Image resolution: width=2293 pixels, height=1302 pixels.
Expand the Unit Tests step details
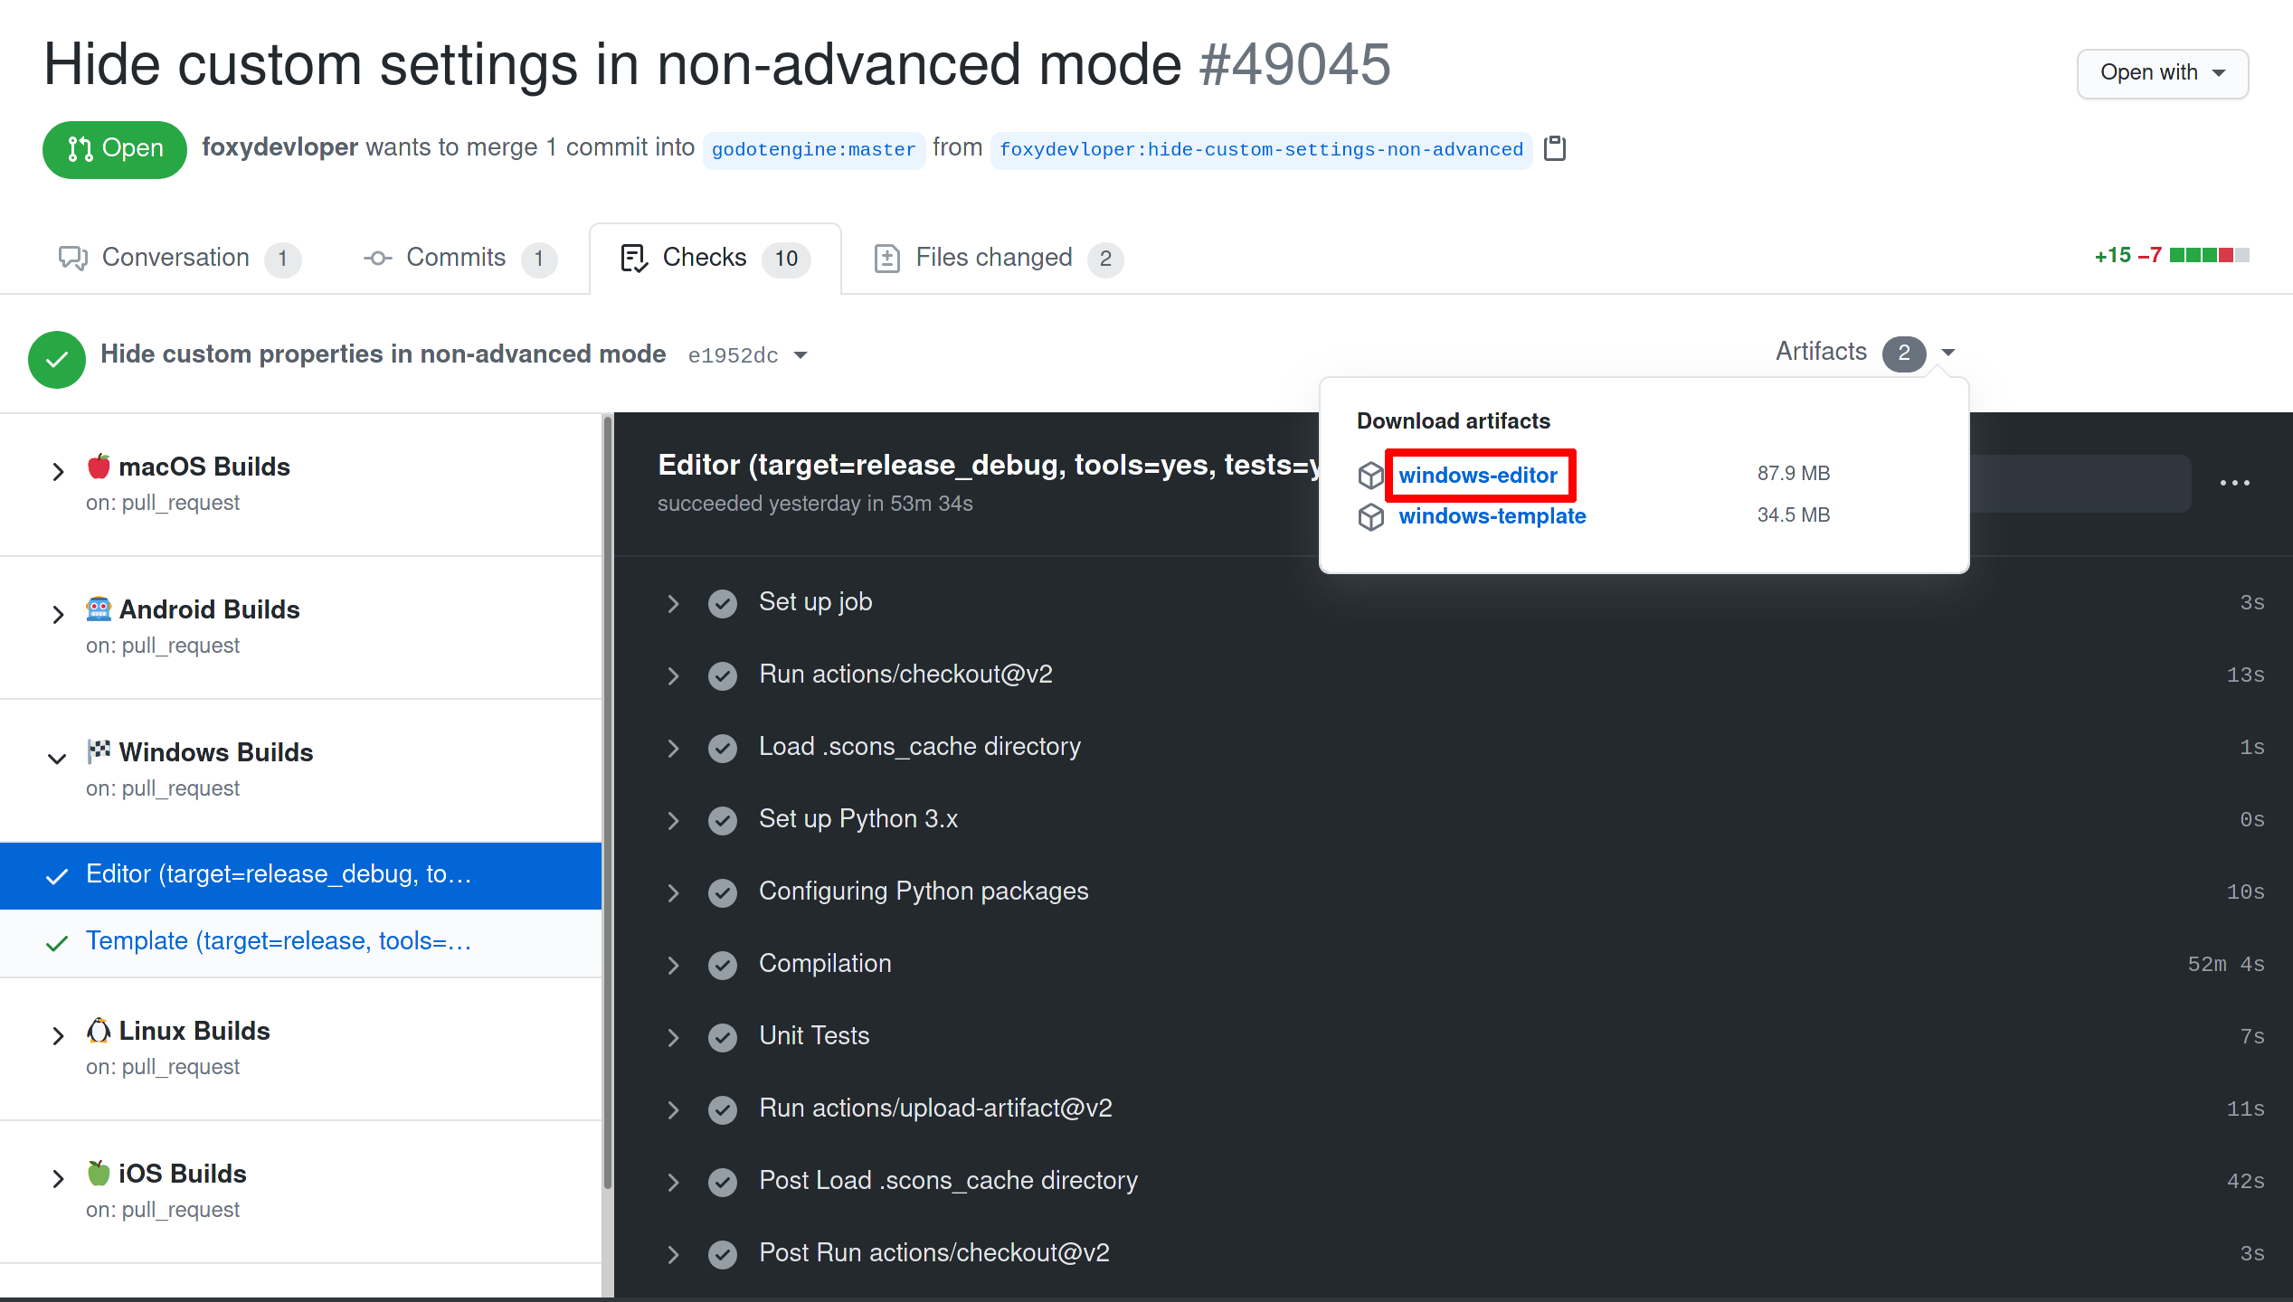(673, 1037)
